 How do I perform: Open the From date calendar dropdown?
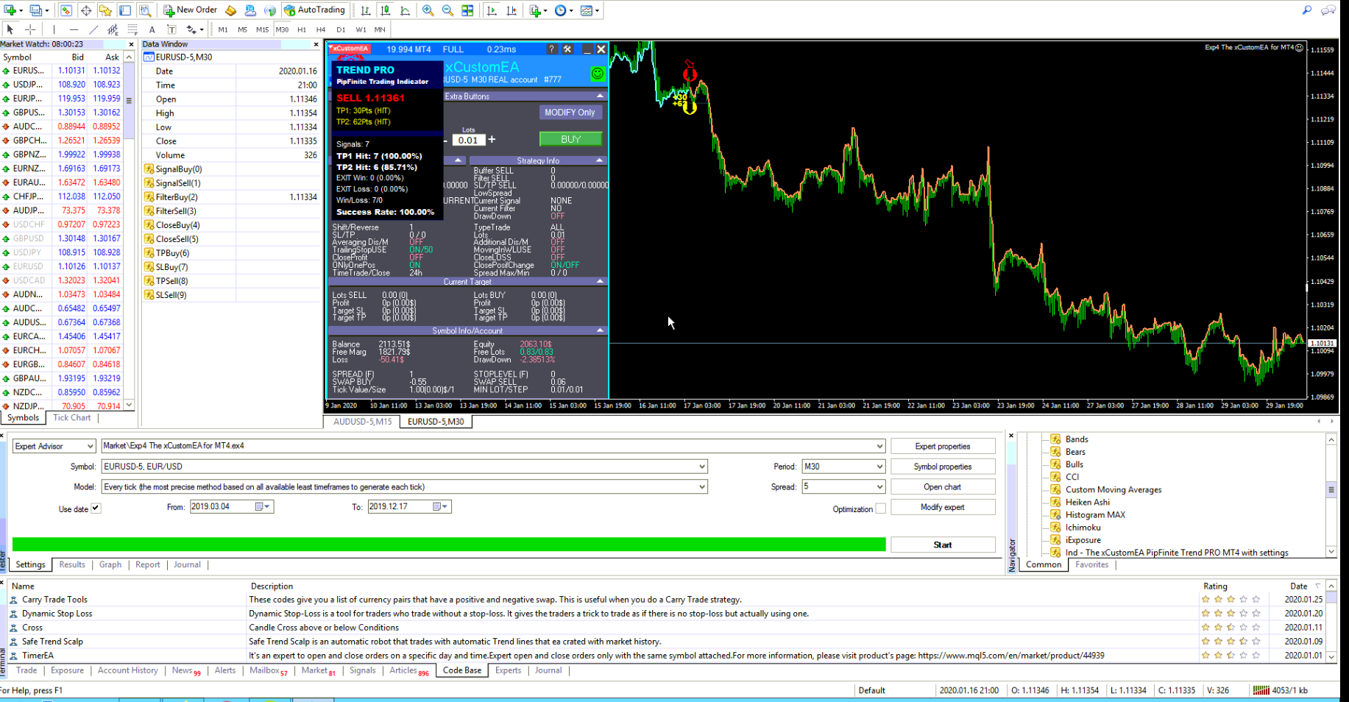[x=263, y=506]
